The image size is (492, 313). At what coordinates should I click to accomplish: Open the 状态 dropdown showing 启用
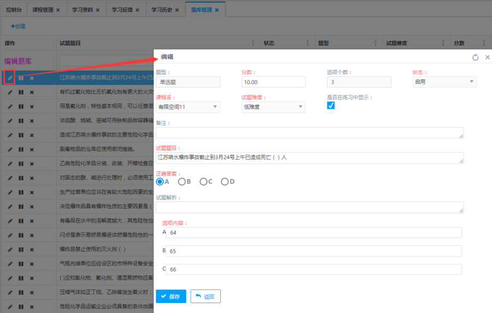(444, 82)
